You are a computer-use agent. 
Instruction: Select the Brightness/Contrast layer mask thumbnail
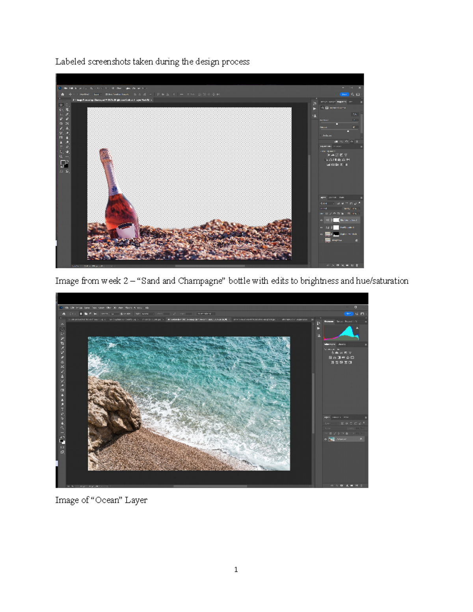[x=336, y=220]
